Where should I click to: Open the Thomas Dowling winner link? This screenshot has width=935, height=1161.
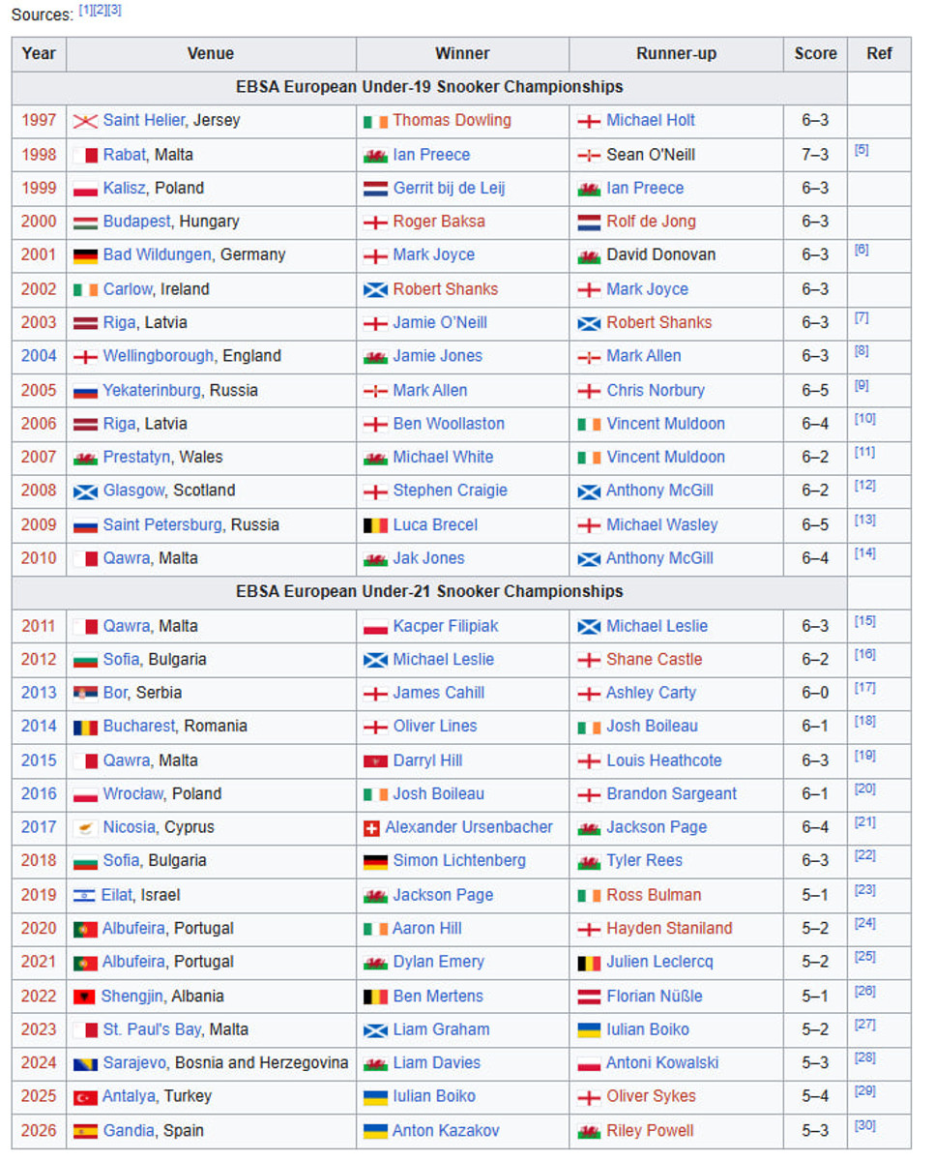coord(452,121)
